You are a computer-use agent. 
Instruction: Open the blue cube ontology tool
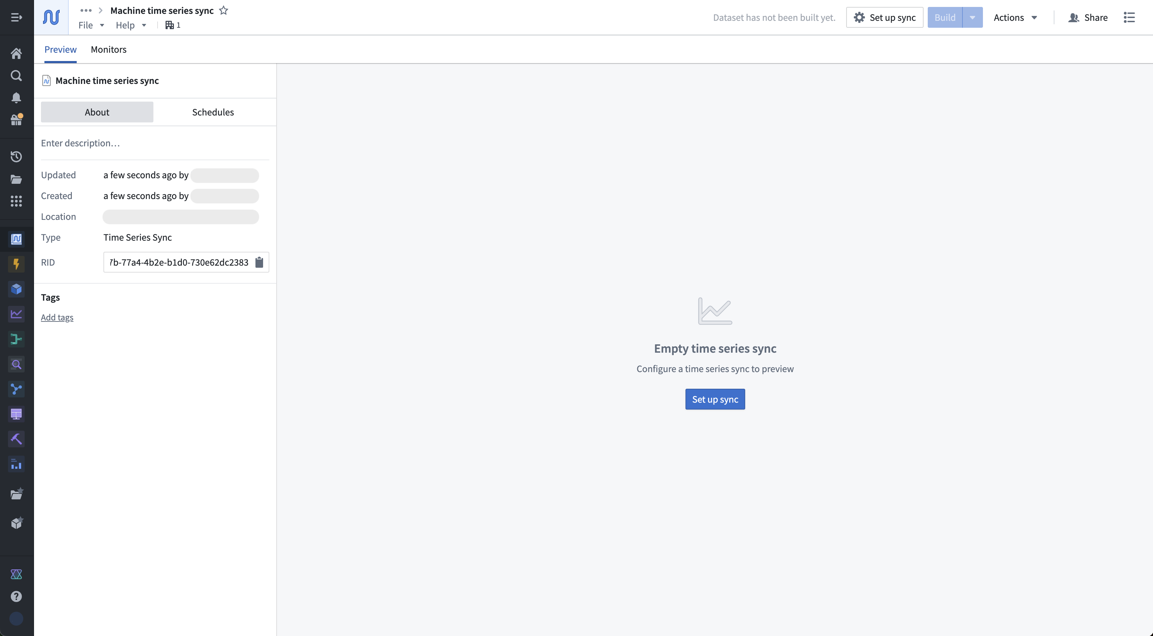coord(16,289)
